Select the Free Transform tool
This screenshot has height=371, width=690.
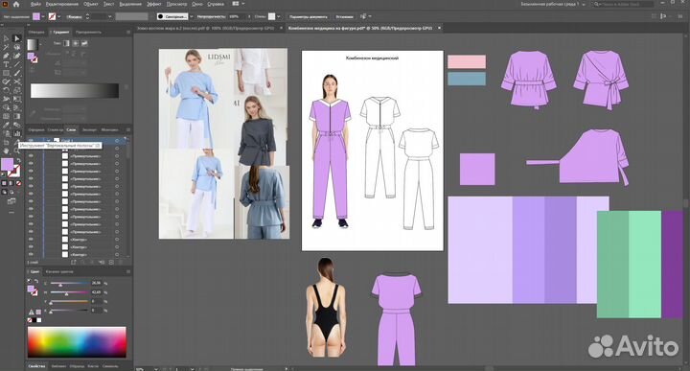click(x=16, y=99)
